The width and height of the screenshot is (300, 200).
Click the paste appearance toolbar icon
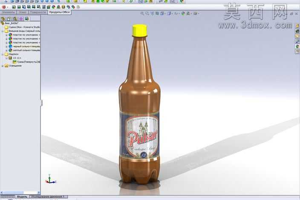click(x=73, y=7)
